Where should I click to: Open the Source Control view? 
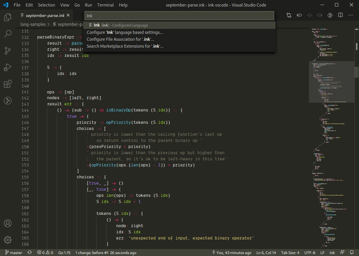pyautogui.click(x=8, y=51)
